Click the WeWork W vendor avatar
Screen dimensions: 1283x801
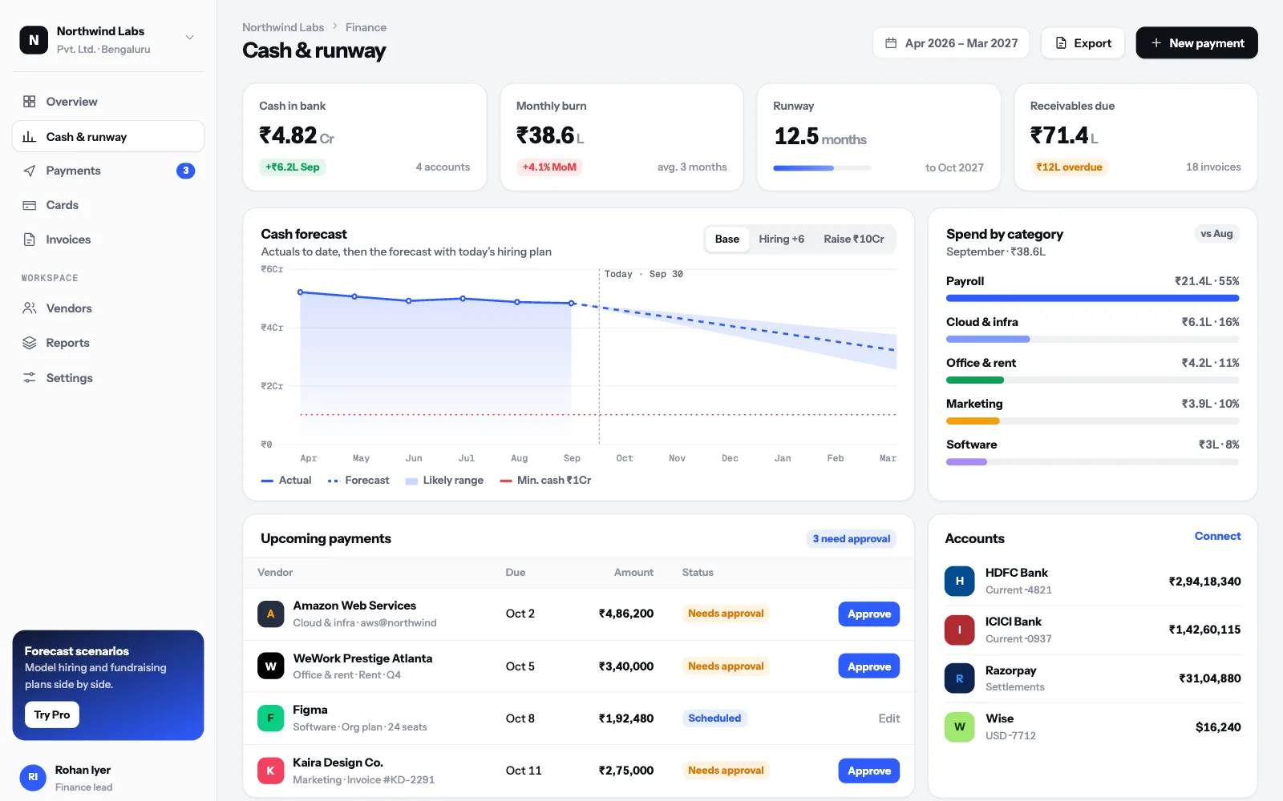(270, 666)
